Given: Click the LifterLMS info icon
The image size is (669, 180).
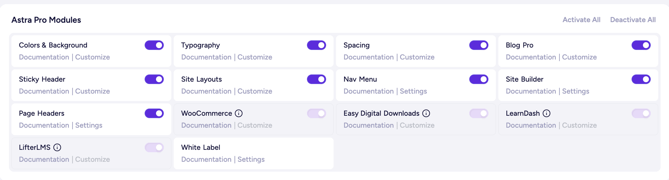Looking at the screenshot, I should (57, 147).
